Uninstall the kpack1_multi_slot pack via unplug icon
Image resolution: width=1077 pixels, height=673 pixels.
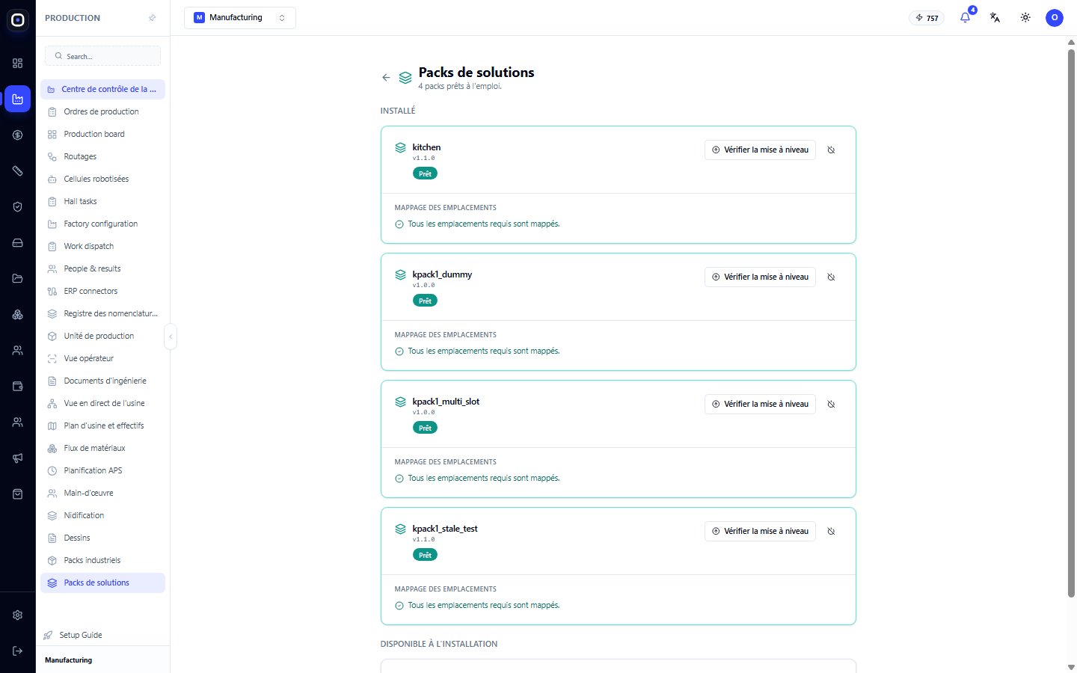coord(831,404)
